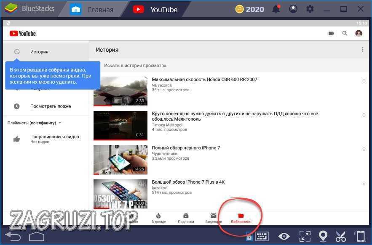
Task: Click the Timoxa Melitopol channel name
Action: click(x=167, y=125)
